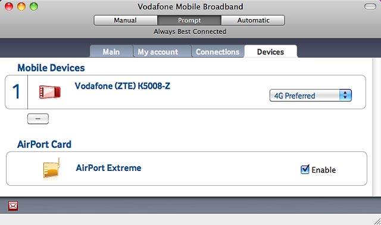Screen dimensions: 381x225
Task: Click the yellow minimize window button
Action: click(21, 7)
